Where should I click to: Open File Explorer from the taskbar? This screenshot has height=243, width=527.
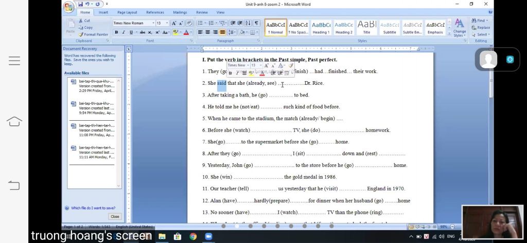[x=162, y=237]
